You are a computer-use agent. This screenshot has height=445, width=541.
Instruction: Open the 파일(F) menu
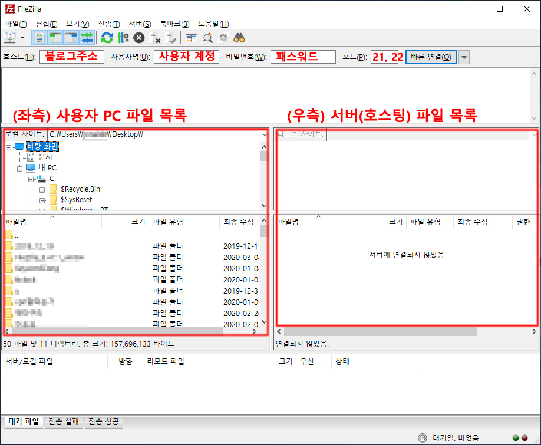[15, 24]
